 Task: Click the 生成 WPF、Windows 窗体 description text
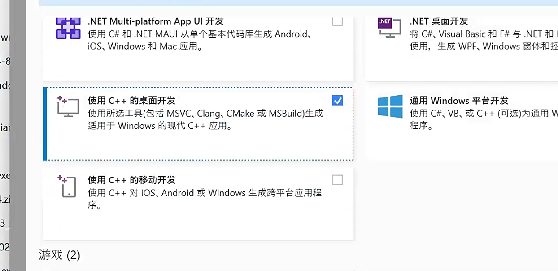484,40
